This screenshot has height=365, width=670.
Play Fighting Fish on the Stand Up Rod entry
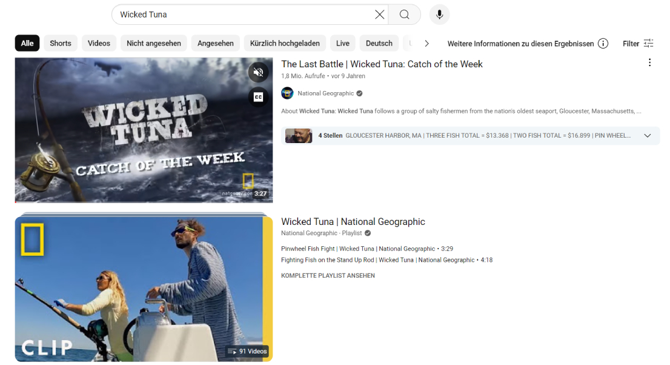click(x=386, y=260)
